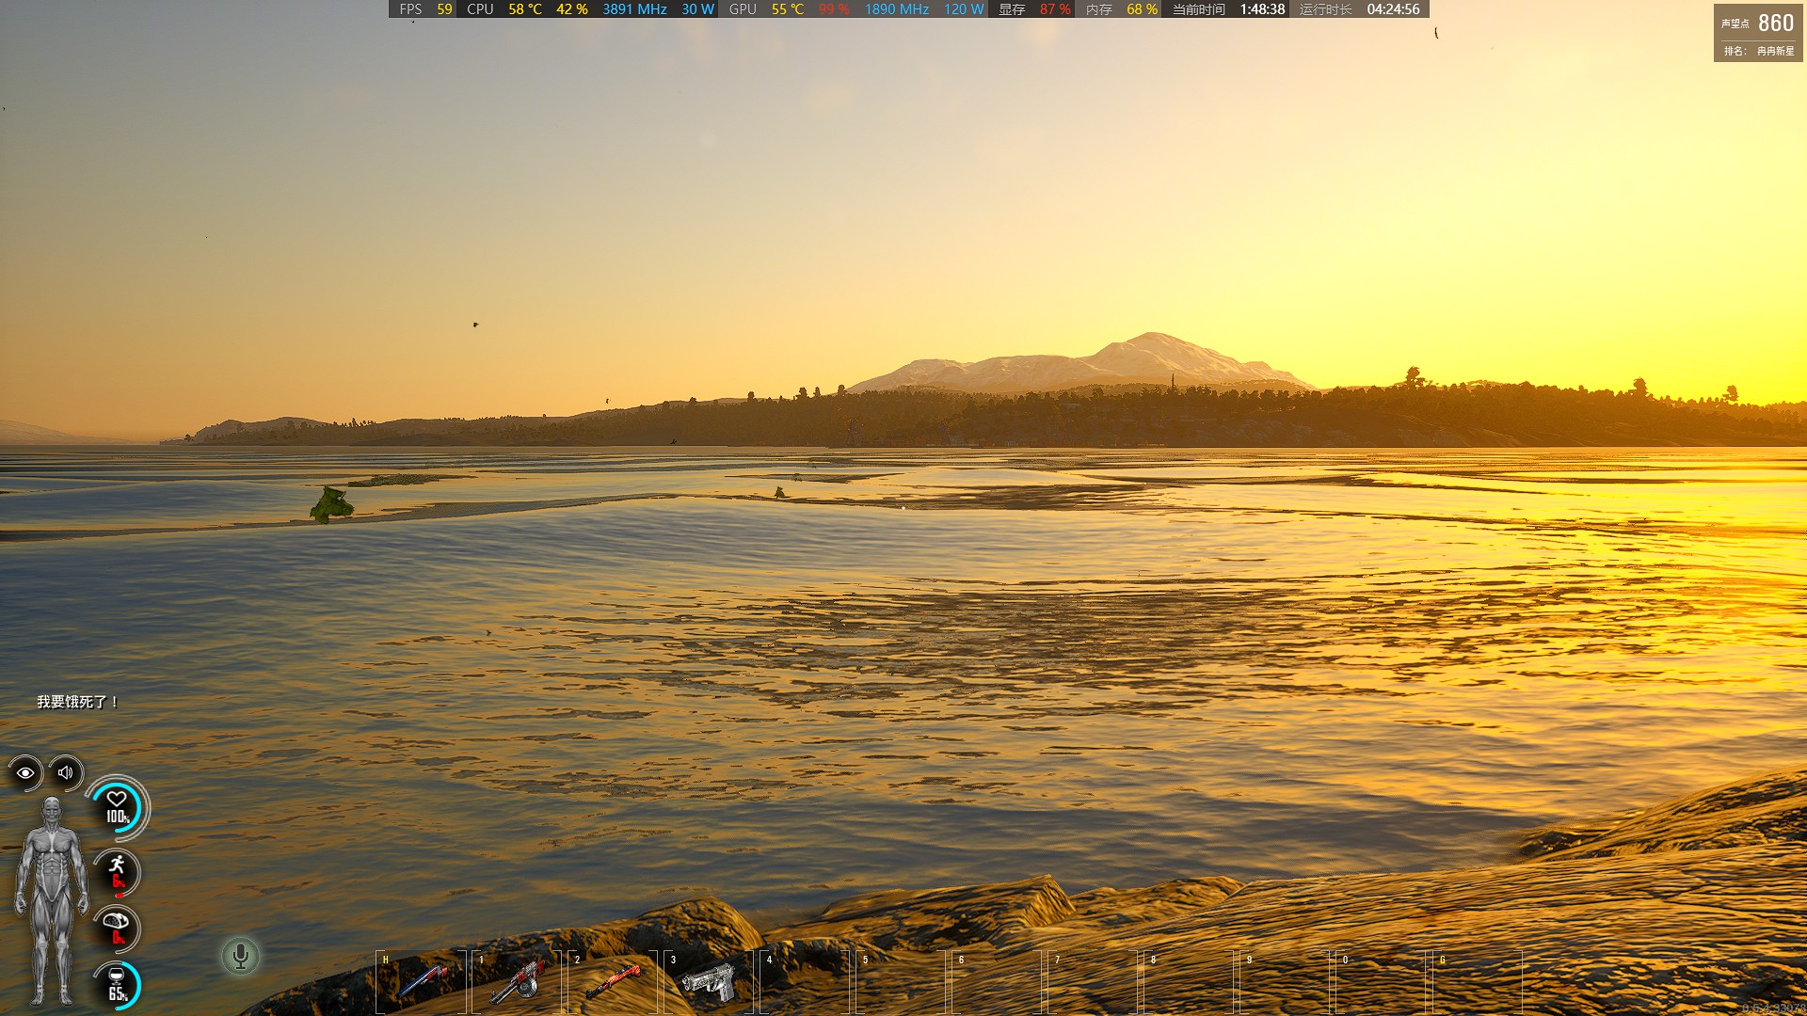The image size is (1807, 1016).
Task: Toggle the speaker noise indicator
Action: tap(65, 772)
